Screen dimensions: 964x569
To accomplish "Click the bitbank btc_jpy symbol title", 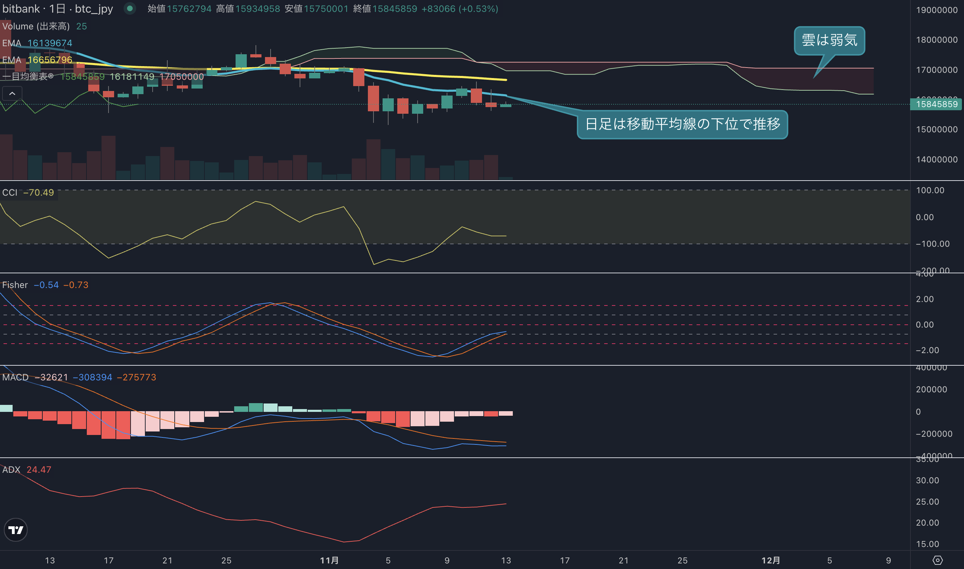I will [x=57, y=8].
